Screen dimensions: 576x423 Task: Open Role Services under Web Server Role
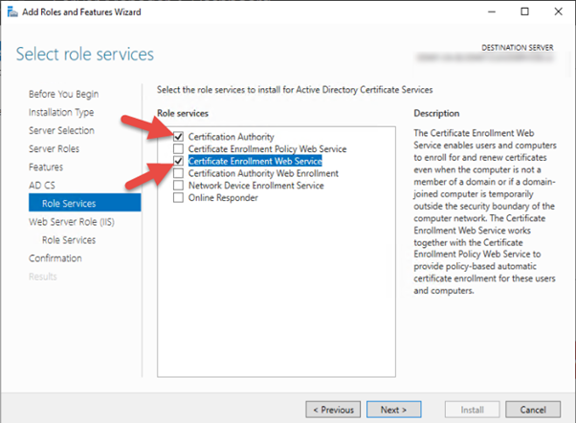[x=69, y=240]
